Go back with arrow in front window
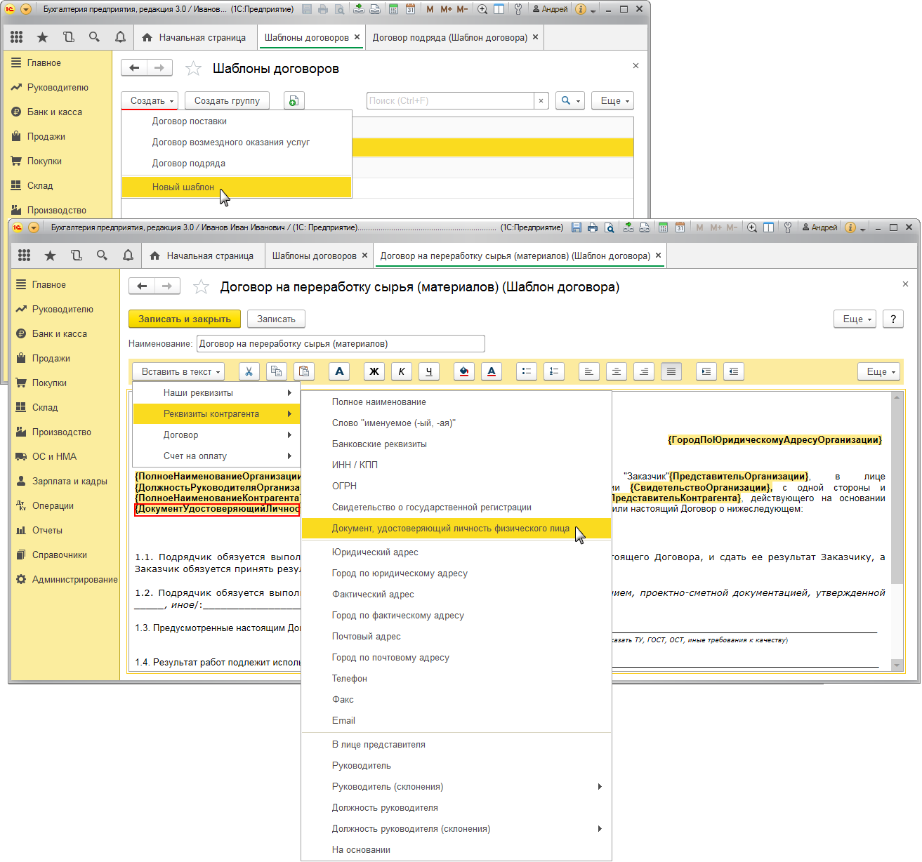Image resolution: width=922 pixels, height=862 pixels. pyautogui.click(x=142, y=286)
